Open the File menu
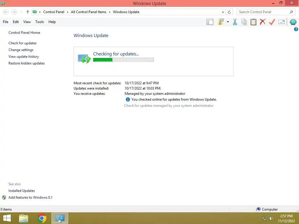Screen dimensions: 299x224 pyautogui.click(x=6, y=22)
